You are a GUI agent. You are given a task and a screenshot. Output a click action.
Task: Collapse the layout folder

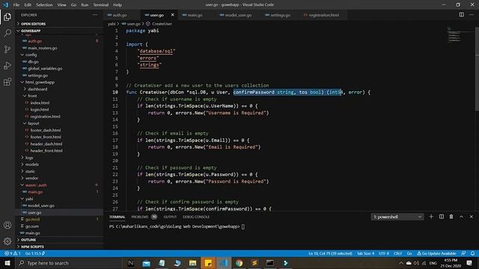coord(33,123)
